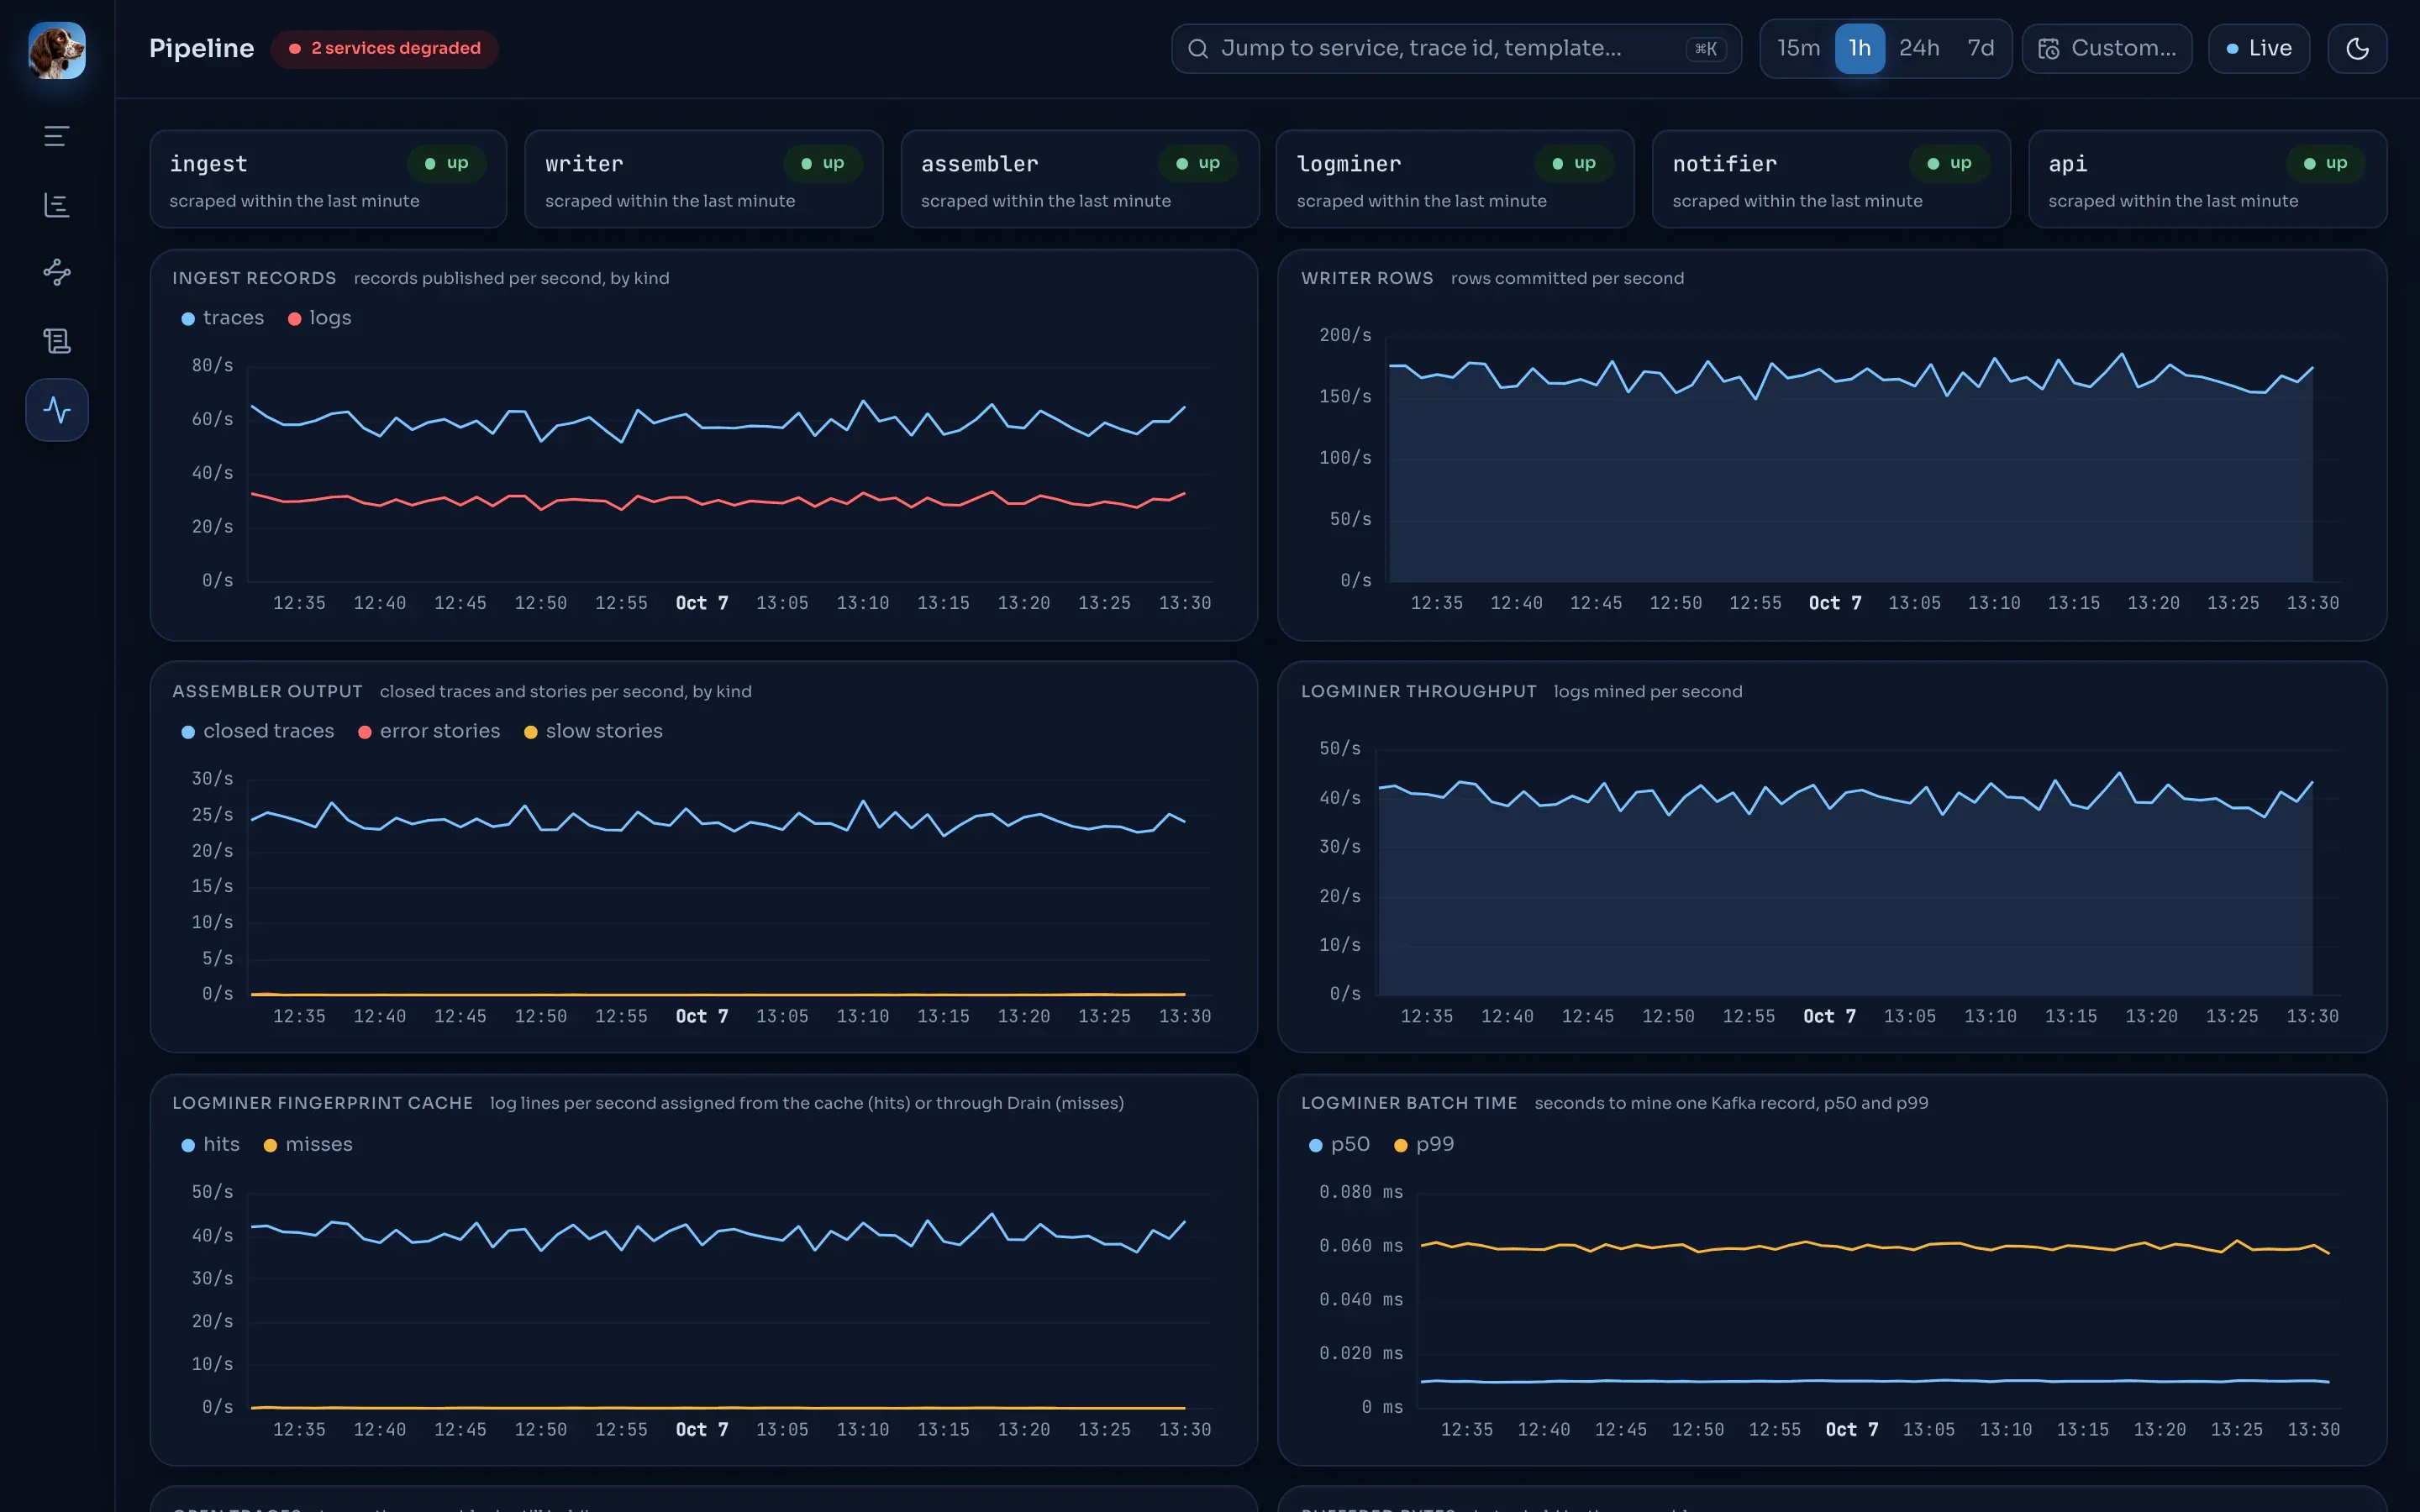
Task: Select the 7d time range
Action: click(1980, 48)
